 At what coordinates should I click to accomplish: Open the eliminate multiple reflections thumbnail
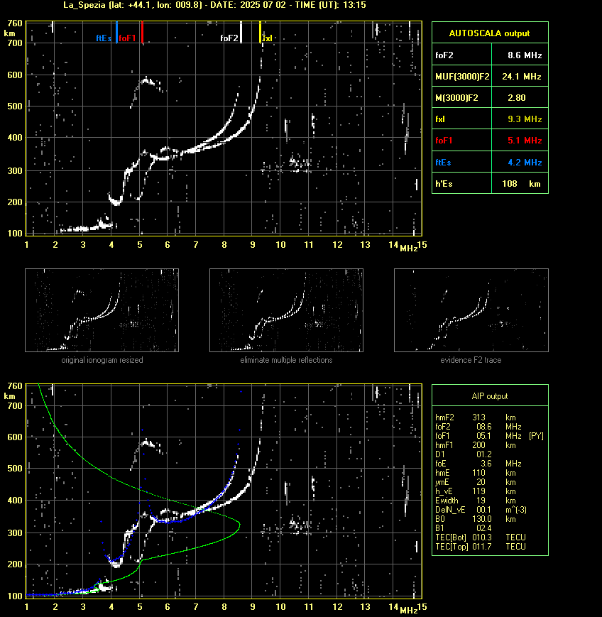[x=286, y=310]
